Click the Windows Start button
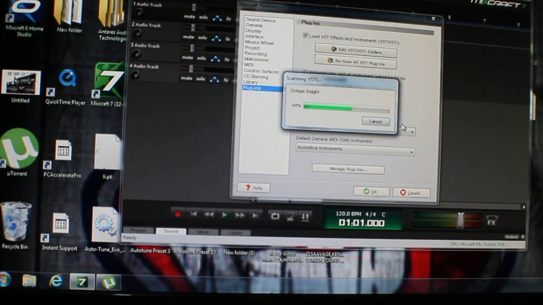This screenshot has height=305, width=543. (5, 280)
